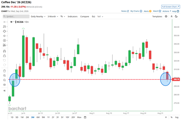Zoom in on the chart
Image resolution: width=181 pixels, height=120 pixels.
(x=4, y=76)
